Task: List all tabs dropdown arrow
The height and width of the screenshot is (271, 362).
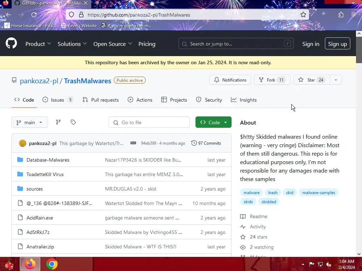Action: click(x=309, y=3)
